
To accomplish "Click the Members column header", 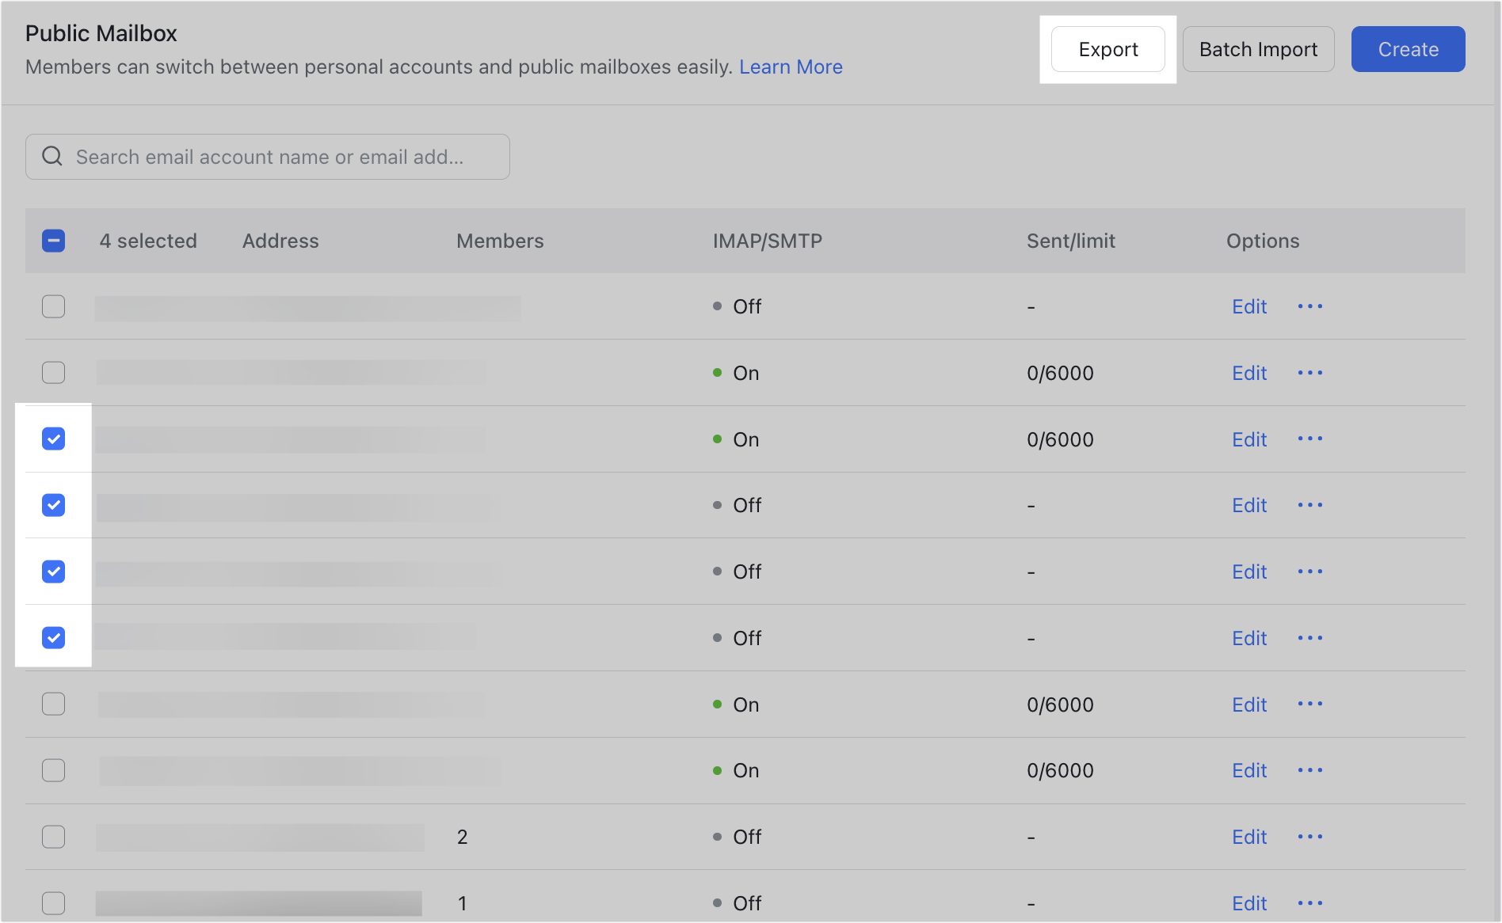I will pyautogui.click(x=500, y=241).
